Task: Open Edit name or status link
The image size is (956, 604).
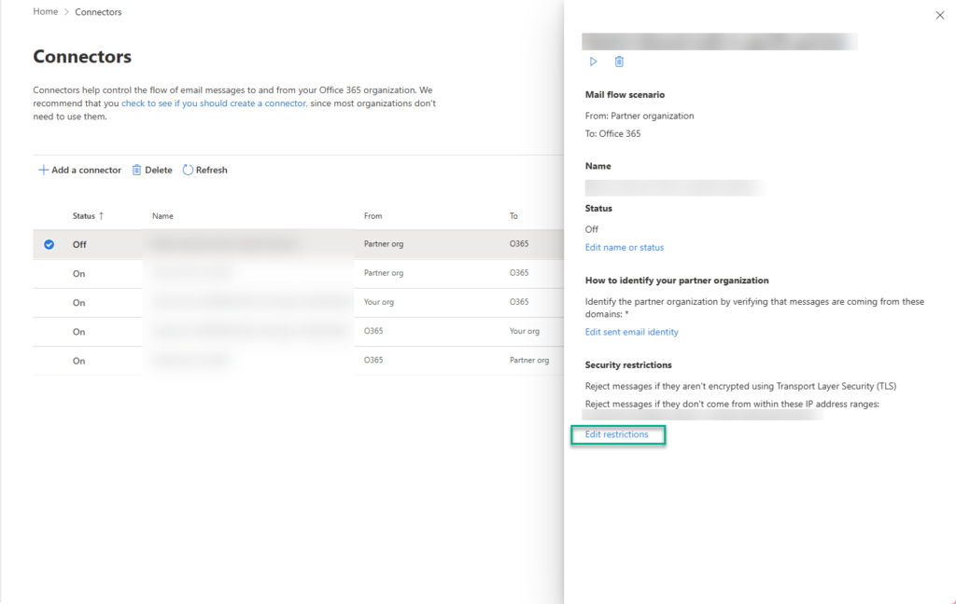Action: coord(625,247)
